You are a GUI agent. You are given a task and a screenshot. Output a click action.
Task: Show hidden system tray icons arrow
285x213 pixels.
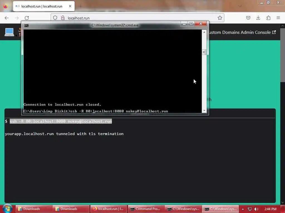243,209
